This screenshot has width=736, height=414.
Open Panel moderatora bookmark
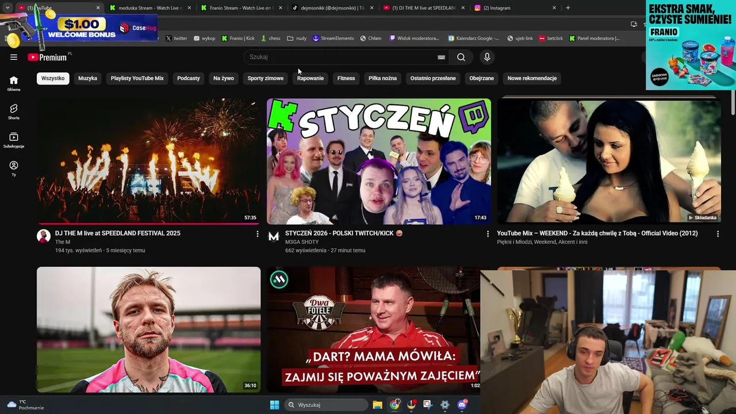pos(595,38)
